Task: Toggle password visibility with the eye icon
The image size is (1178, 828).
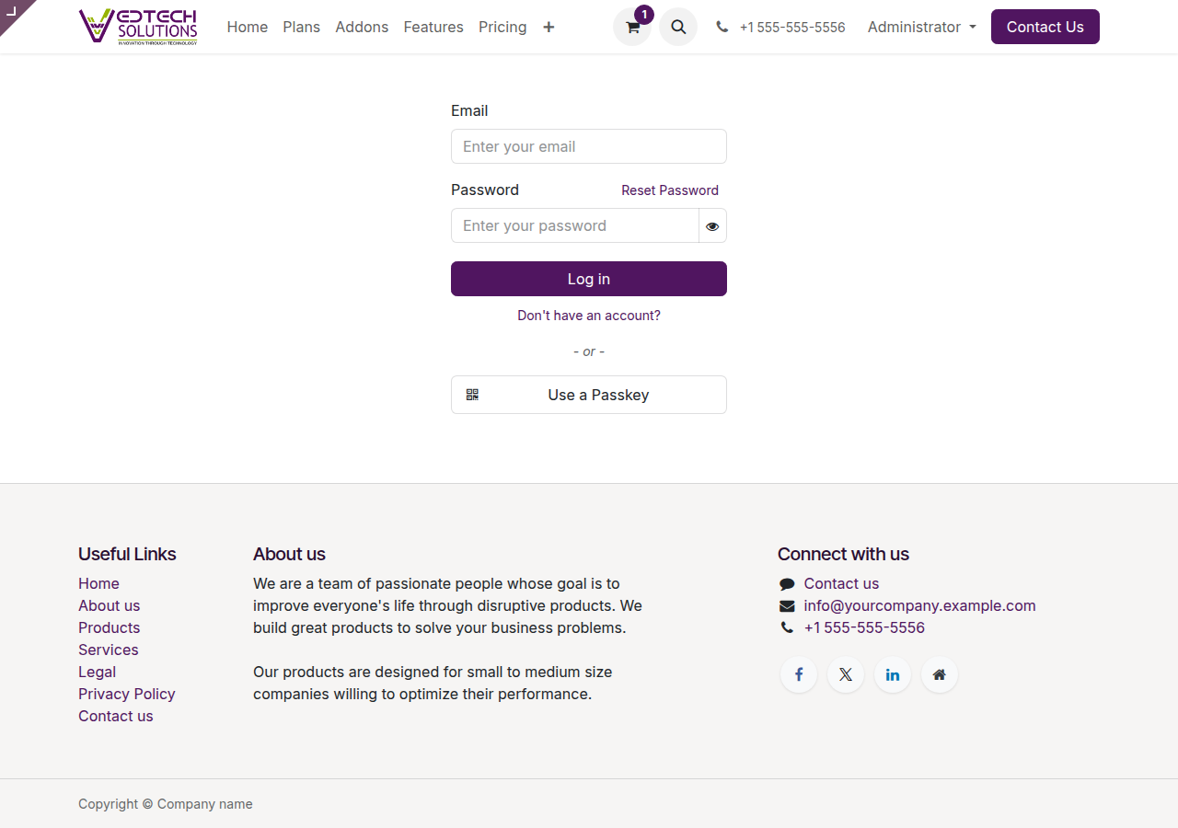Action: (x=712, y=225)
